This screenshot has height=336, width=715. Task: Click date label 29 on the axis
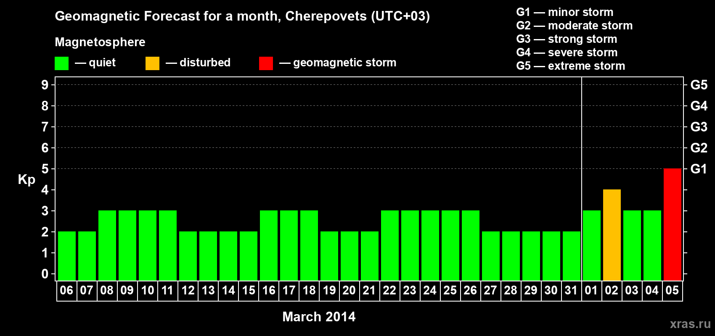pos(531,290)
